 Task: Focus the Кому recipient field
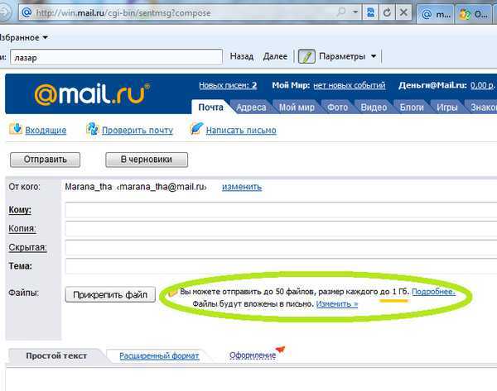tap(281, 210)
